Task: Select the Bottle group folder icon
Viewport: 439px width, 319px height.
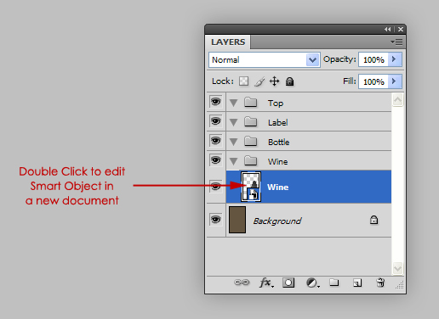Action: point(251,142)
